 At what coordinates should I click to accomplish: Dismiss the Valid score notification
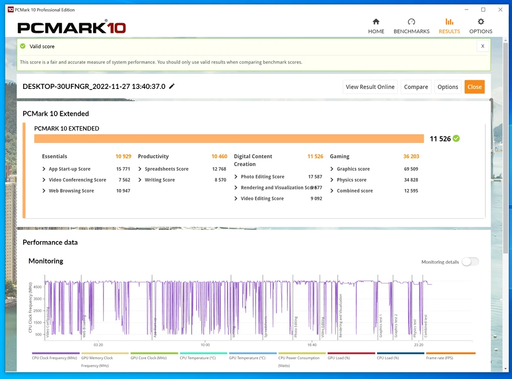[x=483, y=46]
